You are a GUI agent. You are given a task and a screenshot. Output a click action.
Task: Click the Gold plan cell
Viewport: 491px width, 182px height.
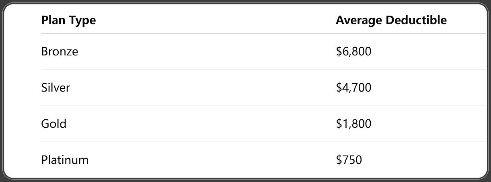[53, 124]
